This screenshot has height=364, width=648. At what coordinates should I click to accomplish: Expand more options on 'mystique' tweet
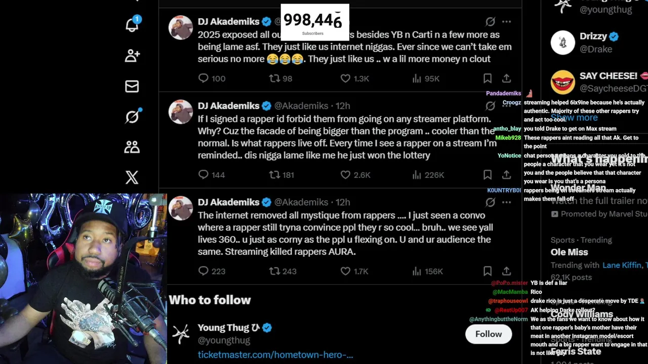[506, 202]
